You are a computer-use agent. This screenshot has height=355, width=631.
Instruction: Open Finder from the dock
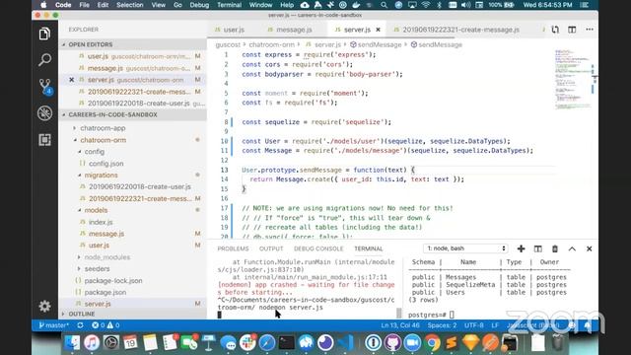pyautogui.click(x=72, y=343)
